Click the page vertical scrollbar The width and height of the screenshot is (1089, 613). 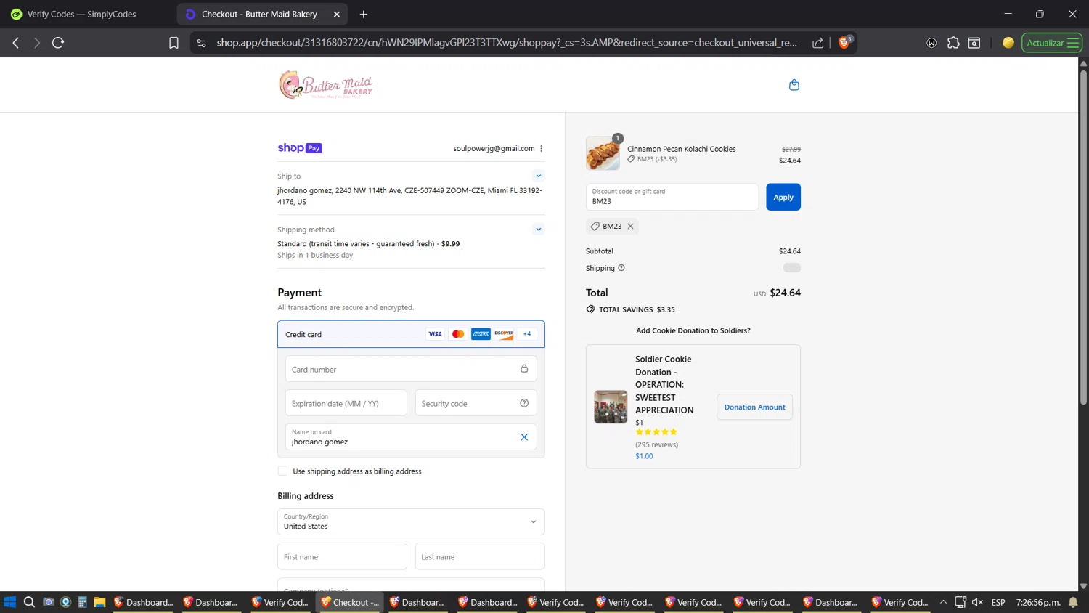click(x=1083, y=238)
